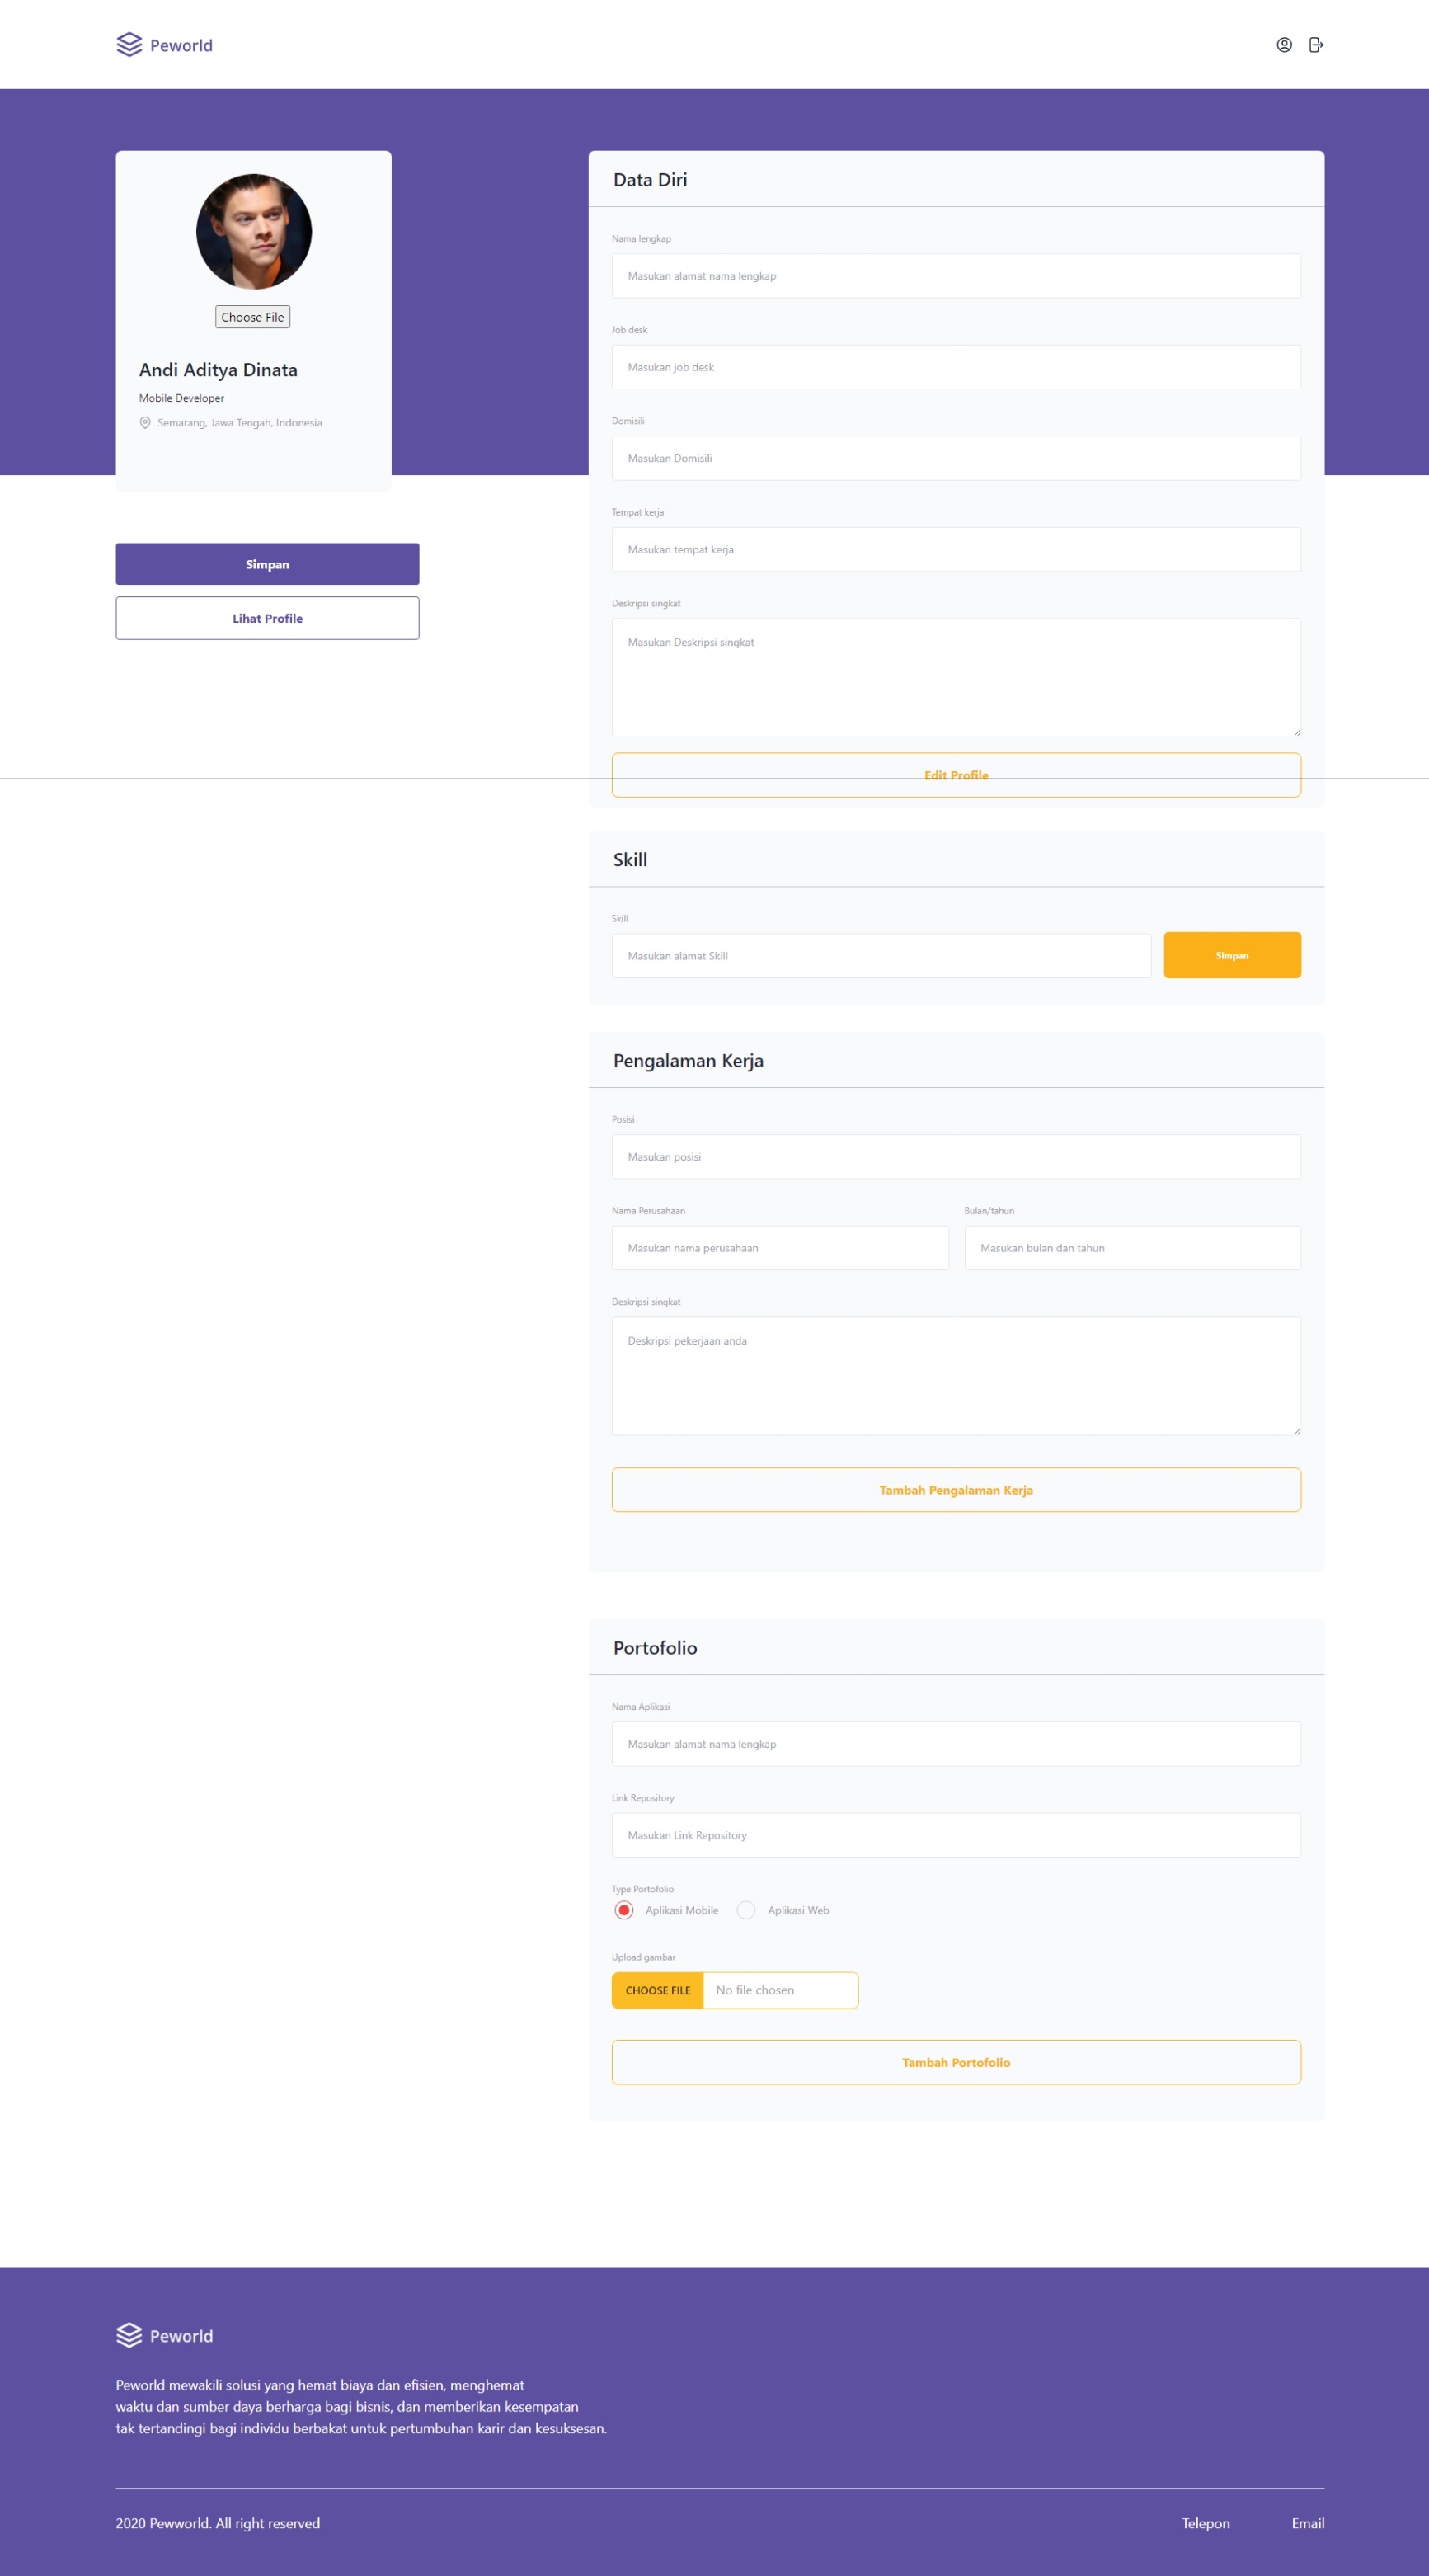The height and width of the screenshot is (2576, 1429).
Task: Open the account profile icon in header
Action: point(1282,44)
